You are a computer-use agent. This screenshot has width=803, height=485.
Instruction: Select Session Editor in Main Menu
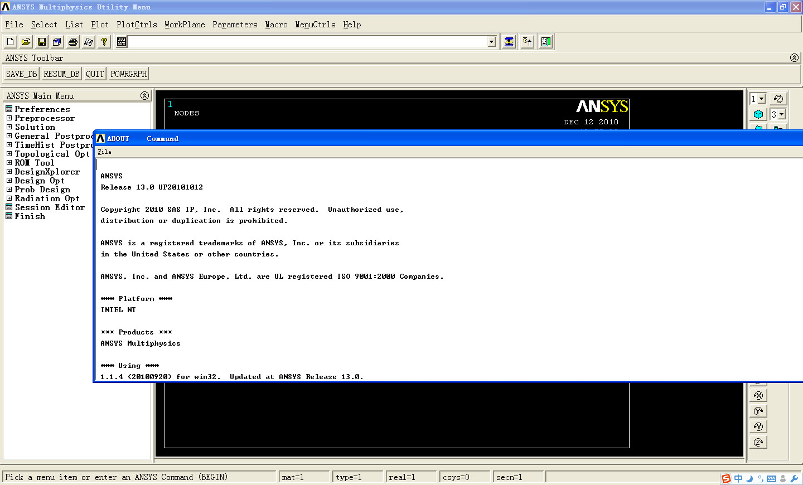point(50,207)
